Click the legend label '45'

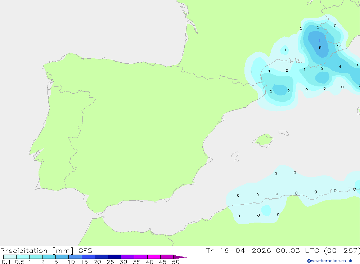(x=163, y=262)
